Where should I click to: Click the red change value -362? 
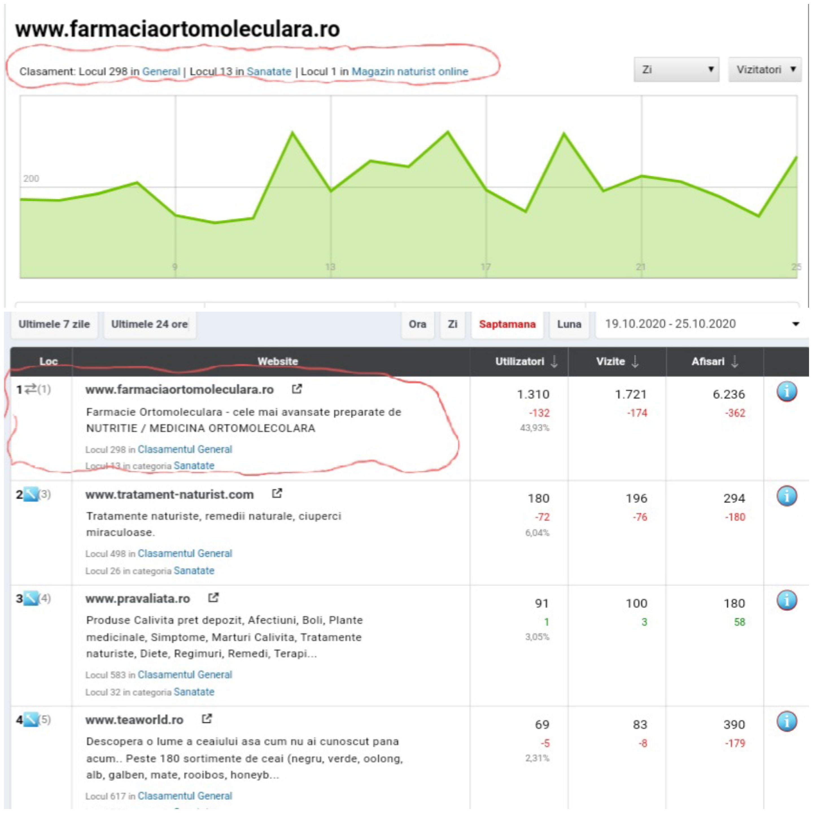coord(735,413)
